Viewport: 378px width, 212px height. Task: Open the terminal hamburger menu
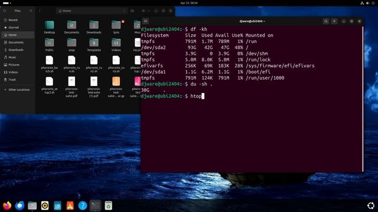(334, 21)
